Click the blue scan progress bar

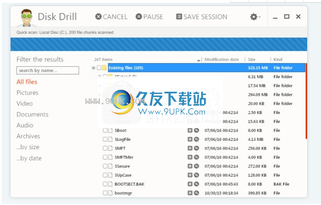pos(159,44)
